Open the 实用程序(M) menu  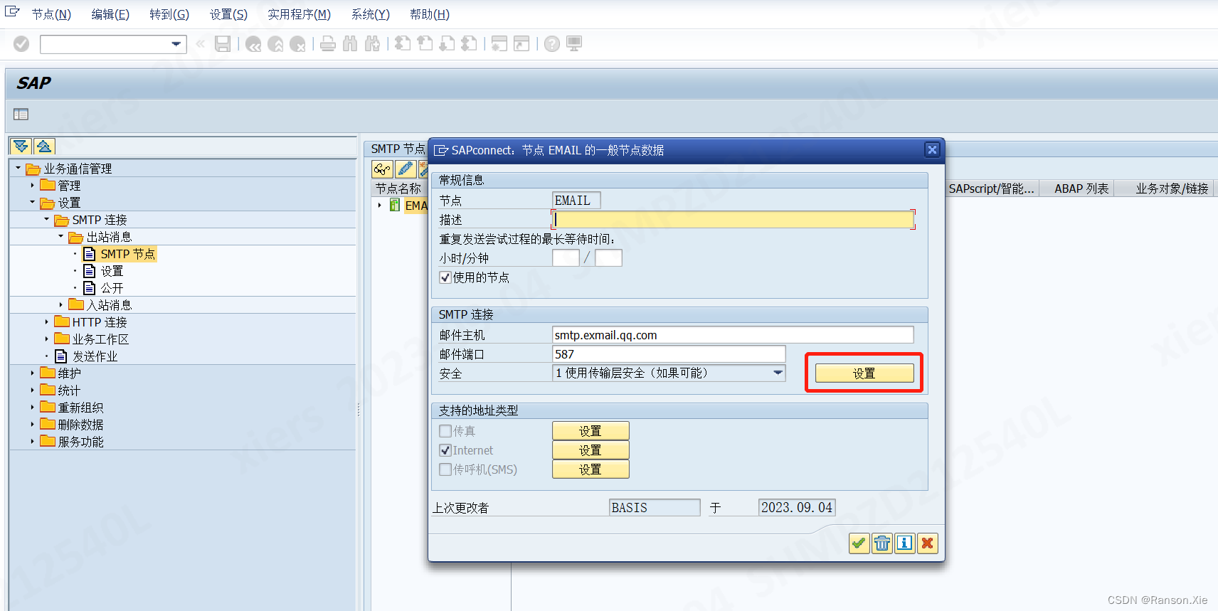tap(299, 14)
